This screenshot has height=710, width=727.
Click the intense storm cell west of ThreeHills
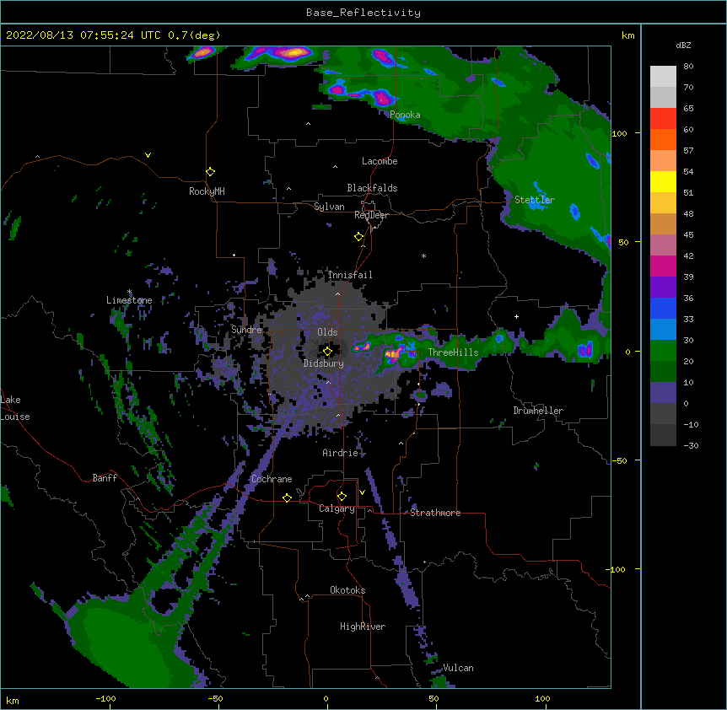click(x=393, y=354)
